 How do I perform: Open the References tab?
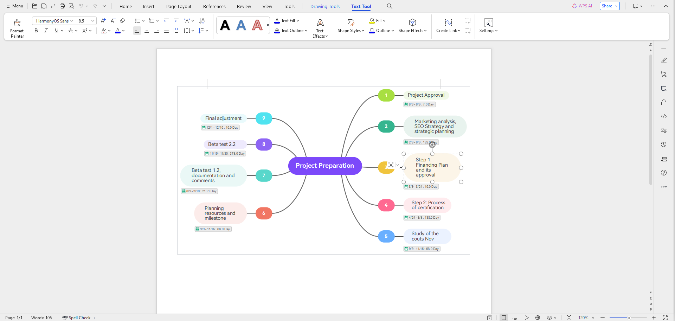click(x=214, y=6)
